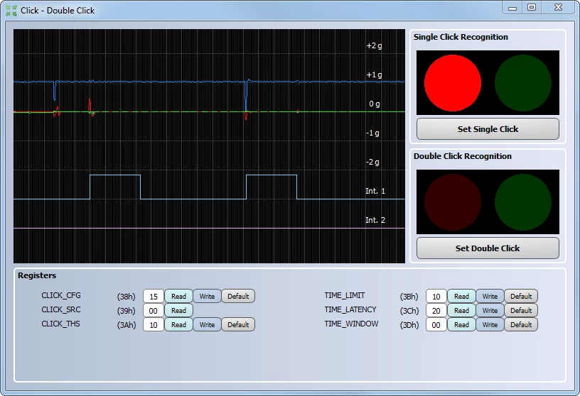
Task: Maximize the Click - Double Click window
Action: [x=532, y=7]
